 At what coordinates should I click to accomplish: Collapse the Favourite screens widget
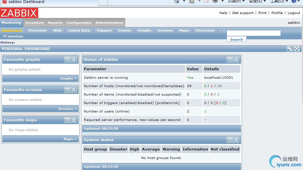click(74, 90)
